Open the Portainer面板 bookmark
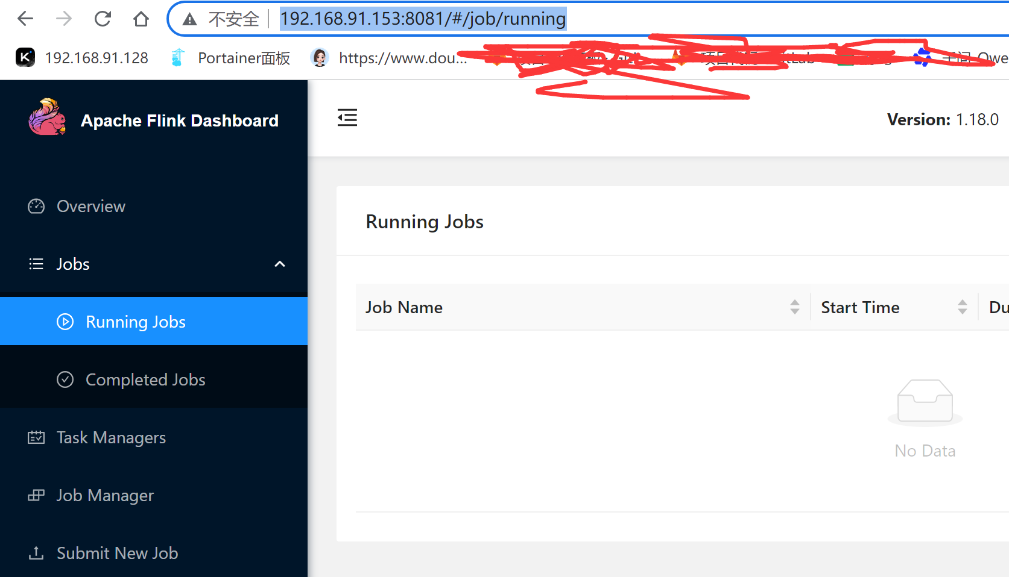 coord(230,58)
